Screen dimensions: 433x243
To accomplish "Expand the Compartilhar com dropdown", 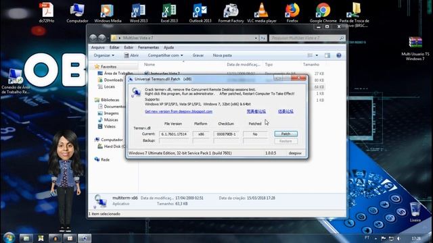I will click(x=165, y=55).
